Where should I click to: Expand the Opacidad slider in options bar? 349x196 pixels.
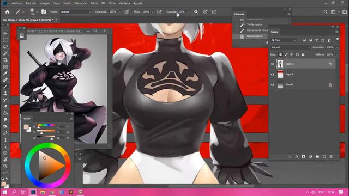tap(119, 12)
